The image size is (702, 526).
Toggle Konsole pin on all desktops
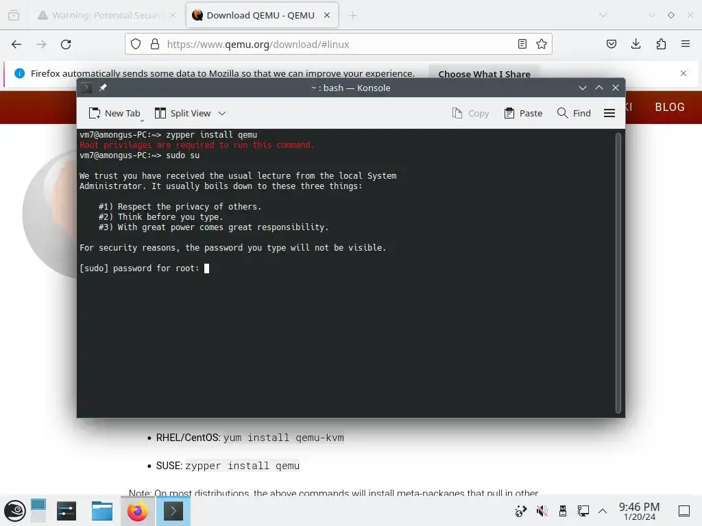coord(103,88)
